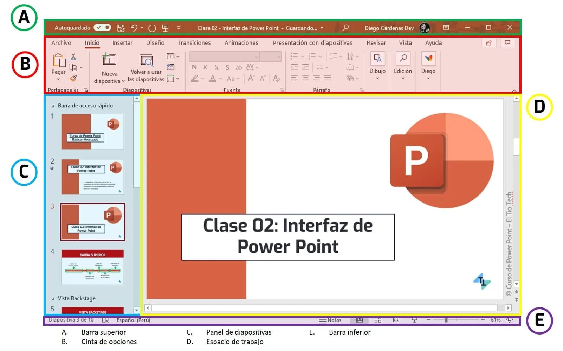This screenshot has height=351, width=563.
Task: Expand the Pegar dropdown arrow
Action: pos(58,79)
